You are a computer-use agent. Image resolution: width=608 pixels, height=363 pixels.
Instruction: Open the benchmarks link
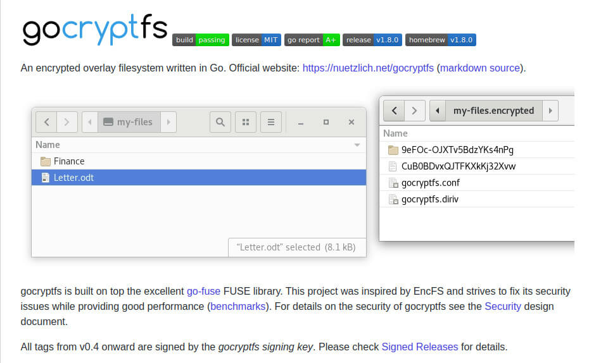[237, 307]
